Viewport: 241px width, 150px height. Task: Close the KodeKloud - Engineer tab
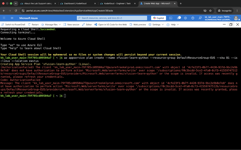coord(135,3)
